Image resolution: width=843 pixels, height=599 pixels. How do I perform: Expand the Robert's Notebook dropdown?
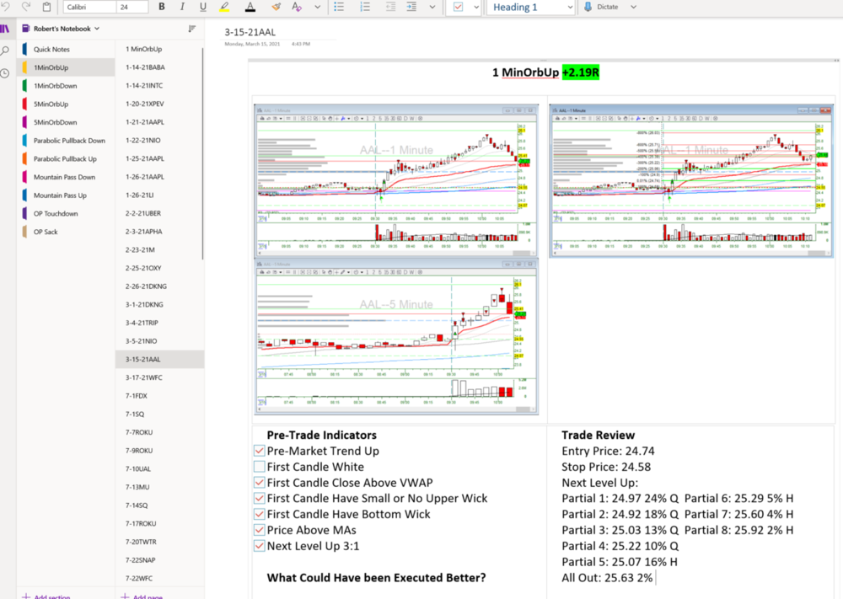67,29
